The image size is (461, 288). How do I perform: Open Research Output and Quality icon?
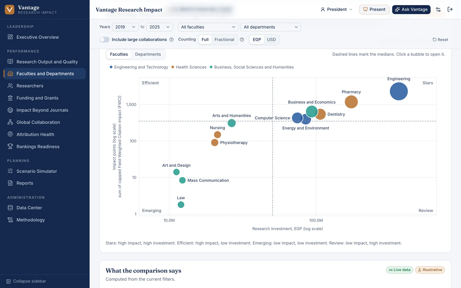click(10, 61)
